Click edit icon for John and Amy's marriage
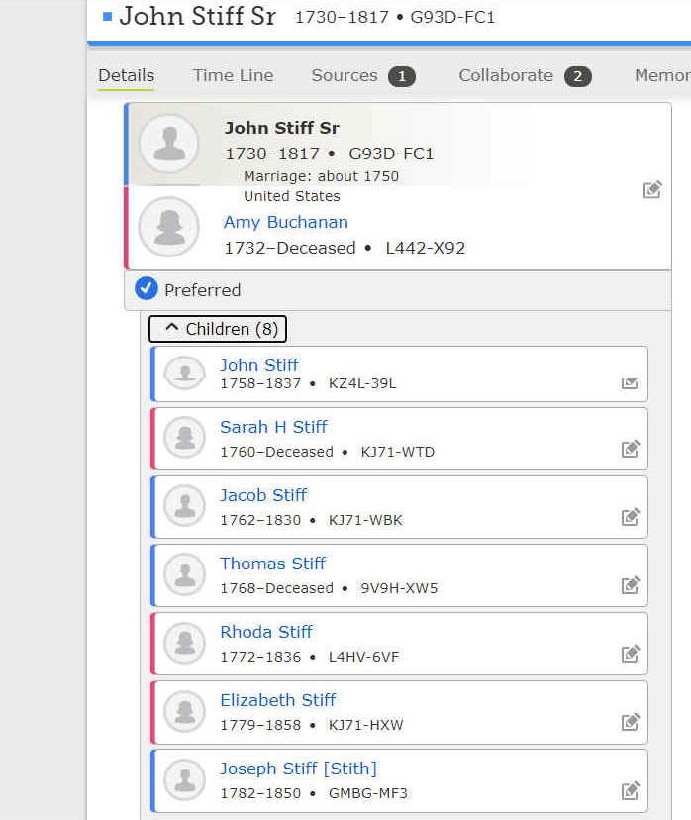The width and height of the screenshot is (691, 820). point(651,190)
